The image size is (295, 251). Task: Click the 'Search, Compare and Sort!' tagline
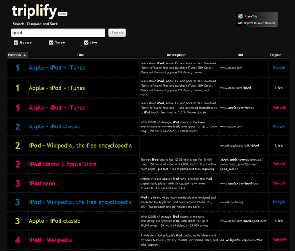click(35, 24)
